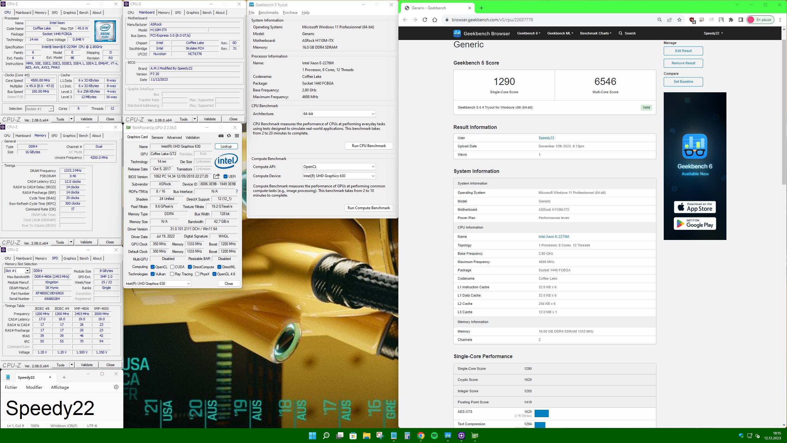Switch to GPU-Z Advanced tab

coord(174,137)
